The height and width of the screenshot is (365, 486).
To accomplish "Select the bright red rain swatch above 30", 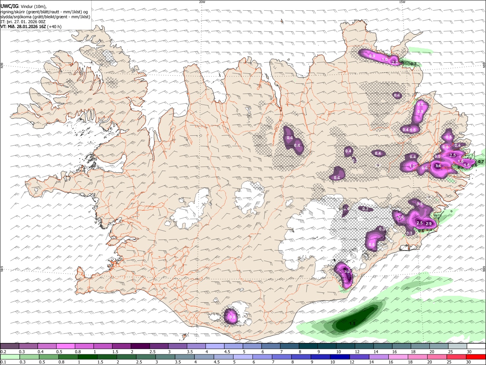I will tap(477, 357).
